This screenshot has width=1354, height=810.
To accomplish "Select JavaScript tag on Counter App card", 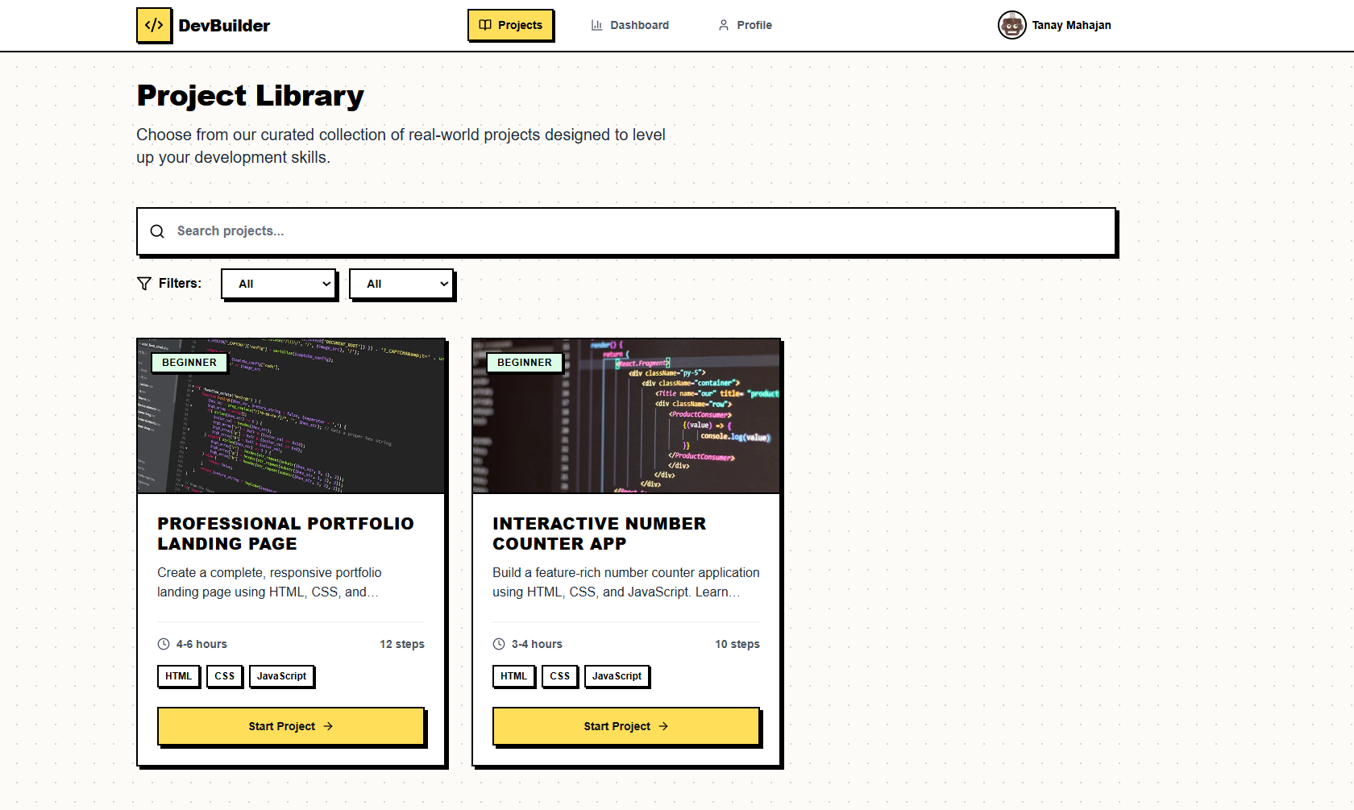I will [x=617, y=676].
